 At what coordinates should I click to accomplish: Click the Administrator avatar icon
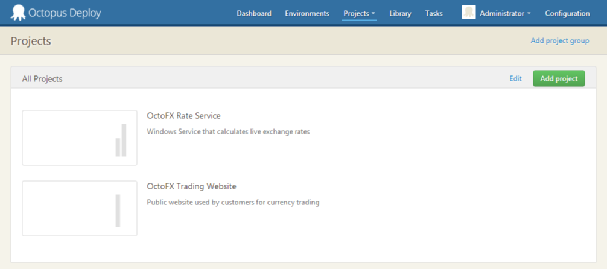pyautogui.click(x=469, y=13)
